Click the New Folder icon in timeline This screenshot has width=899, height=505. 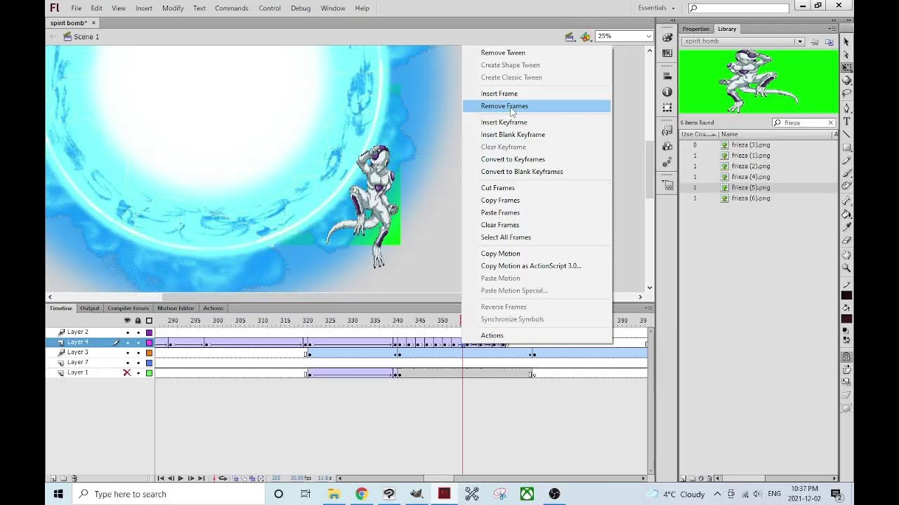click(x=63, y=478)
